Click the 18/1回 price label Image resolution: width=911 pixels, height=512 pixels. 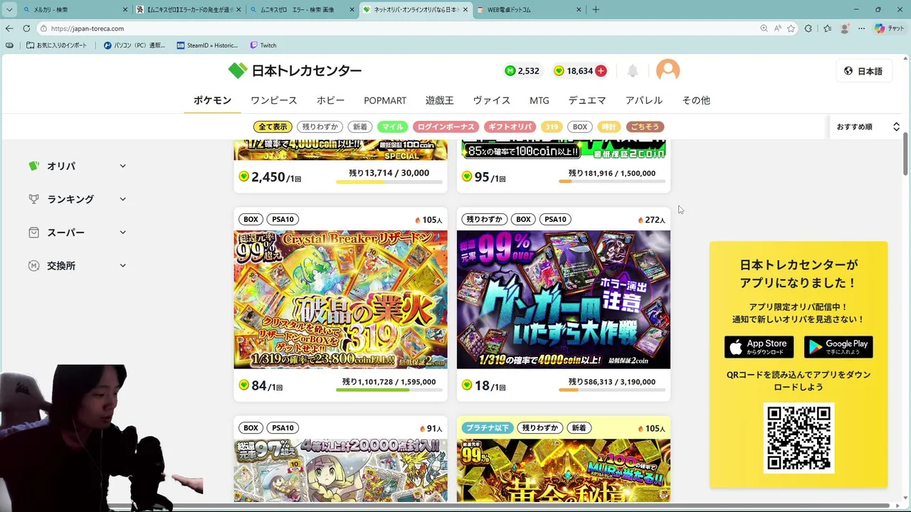(x=484, y=386)
